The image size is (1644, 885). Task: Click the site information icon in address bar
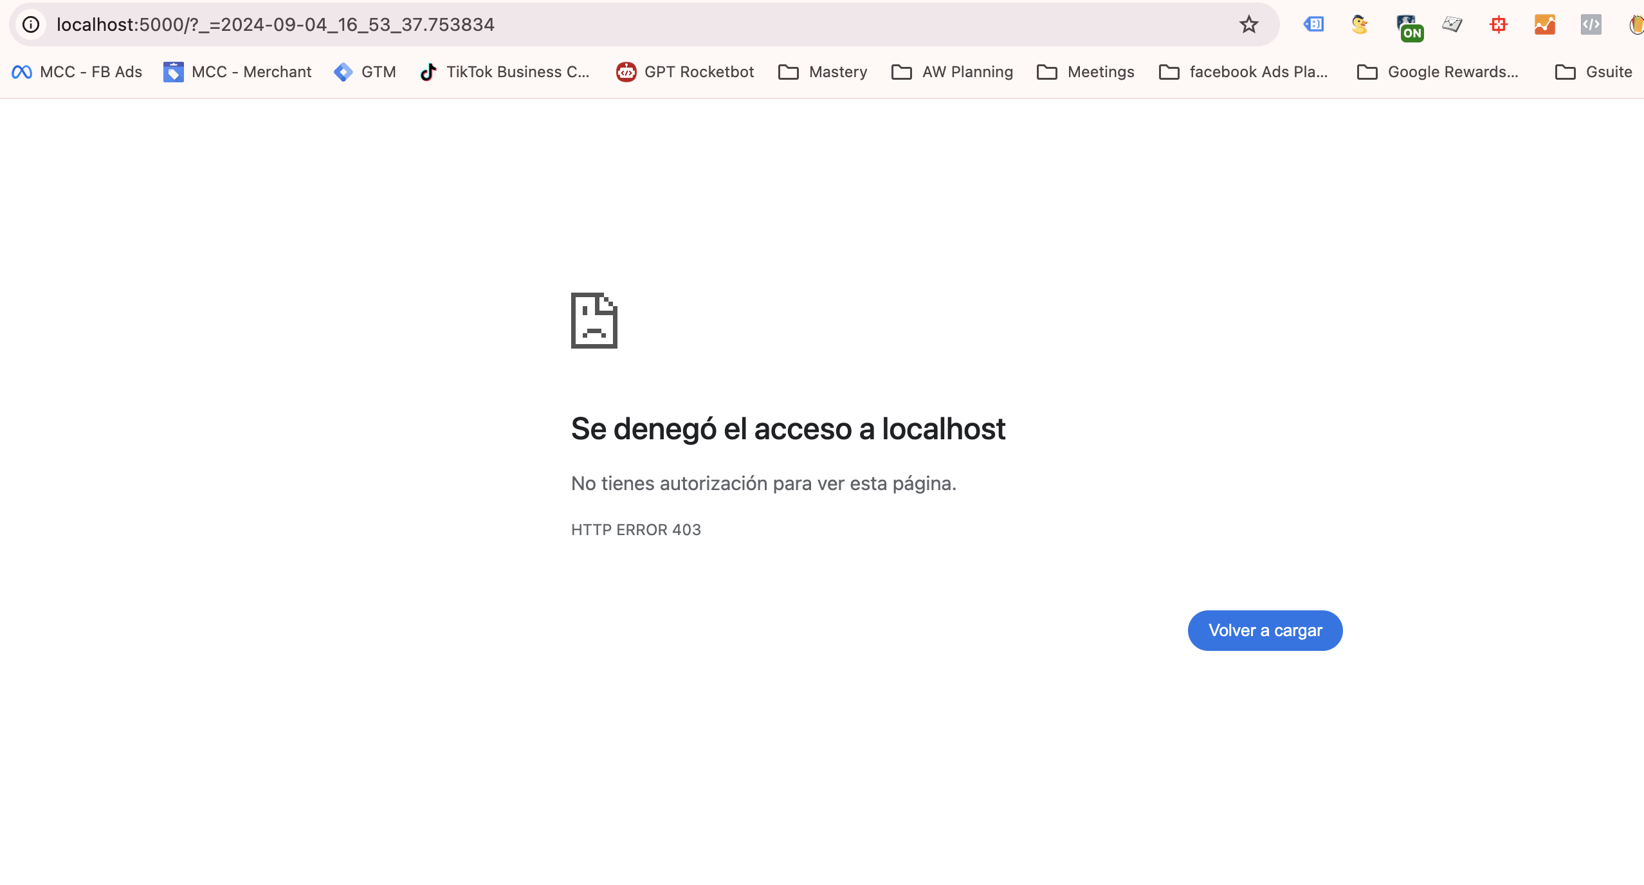coord(31,24)
